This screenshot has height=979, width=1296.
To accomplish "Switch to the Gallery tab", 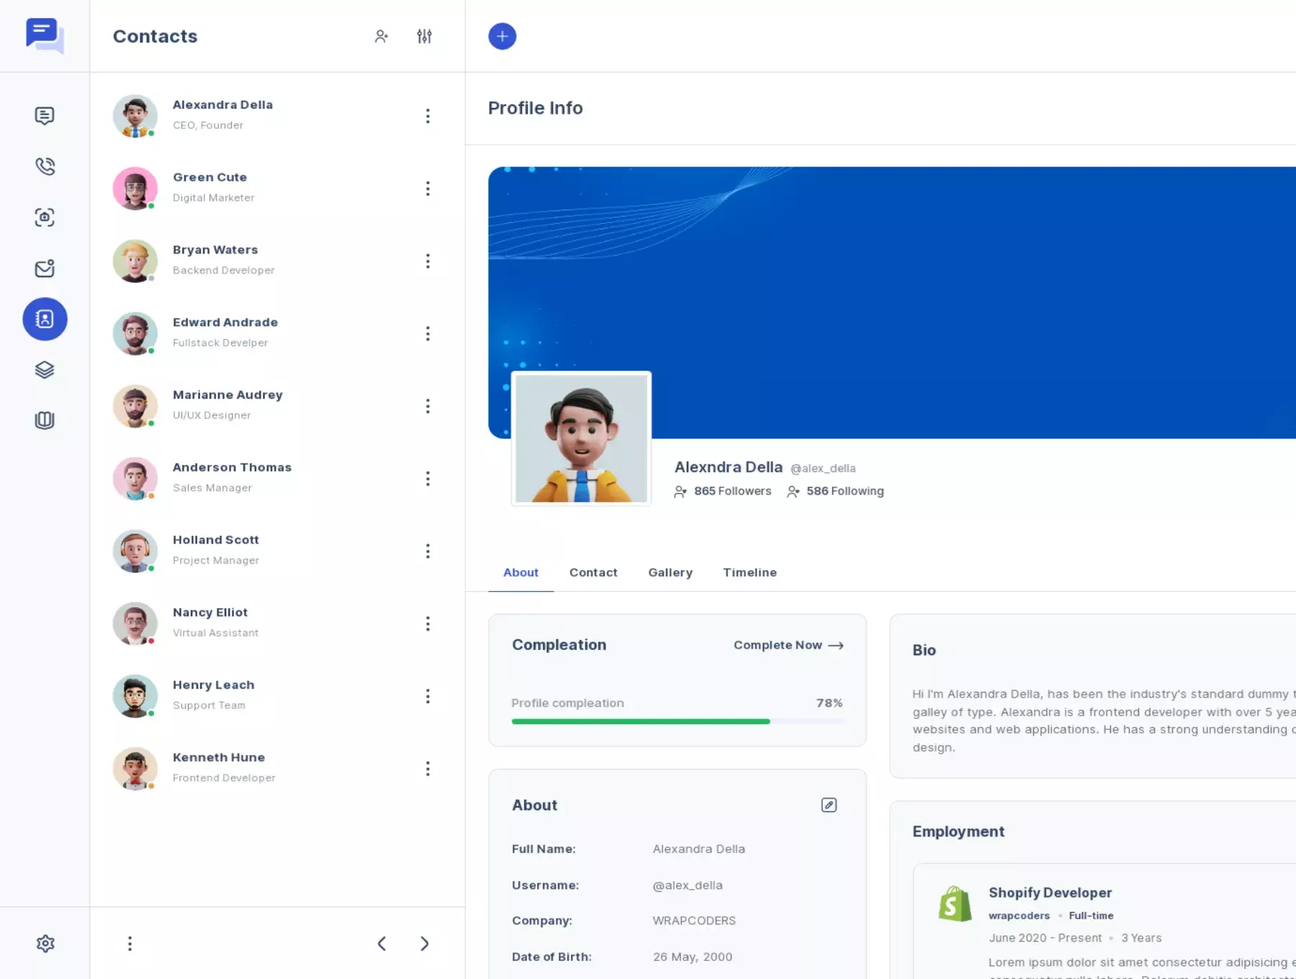I will 670,572.
